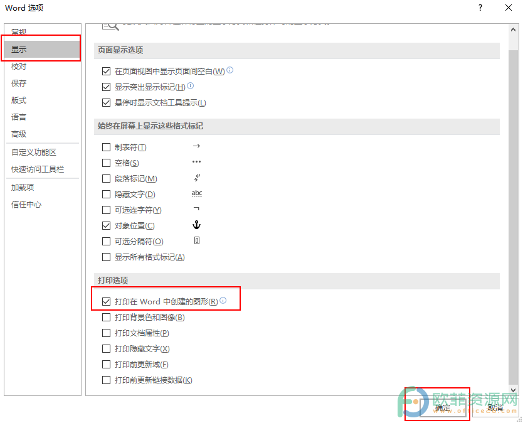Enable 显示所有格式标记 option
Screen dimensions: 523x423
[x=106, y=257]
